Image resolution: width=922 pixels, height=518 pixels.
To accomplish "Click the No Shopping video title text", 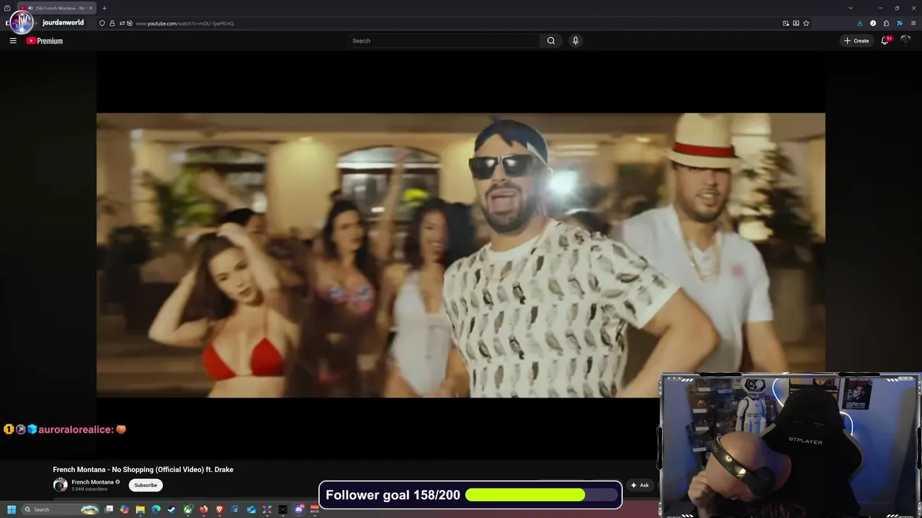I will [x=143, y=470].
